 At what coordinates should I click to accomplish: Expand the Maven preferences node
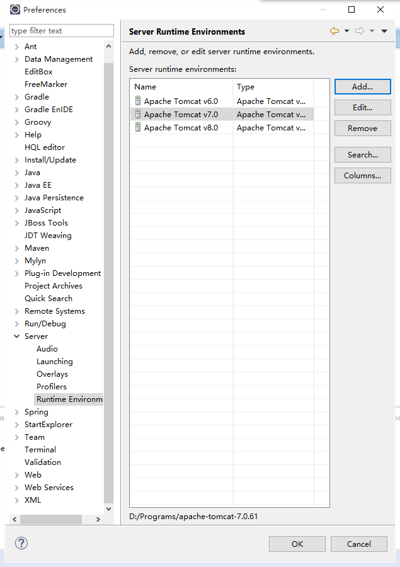(16, 248)
